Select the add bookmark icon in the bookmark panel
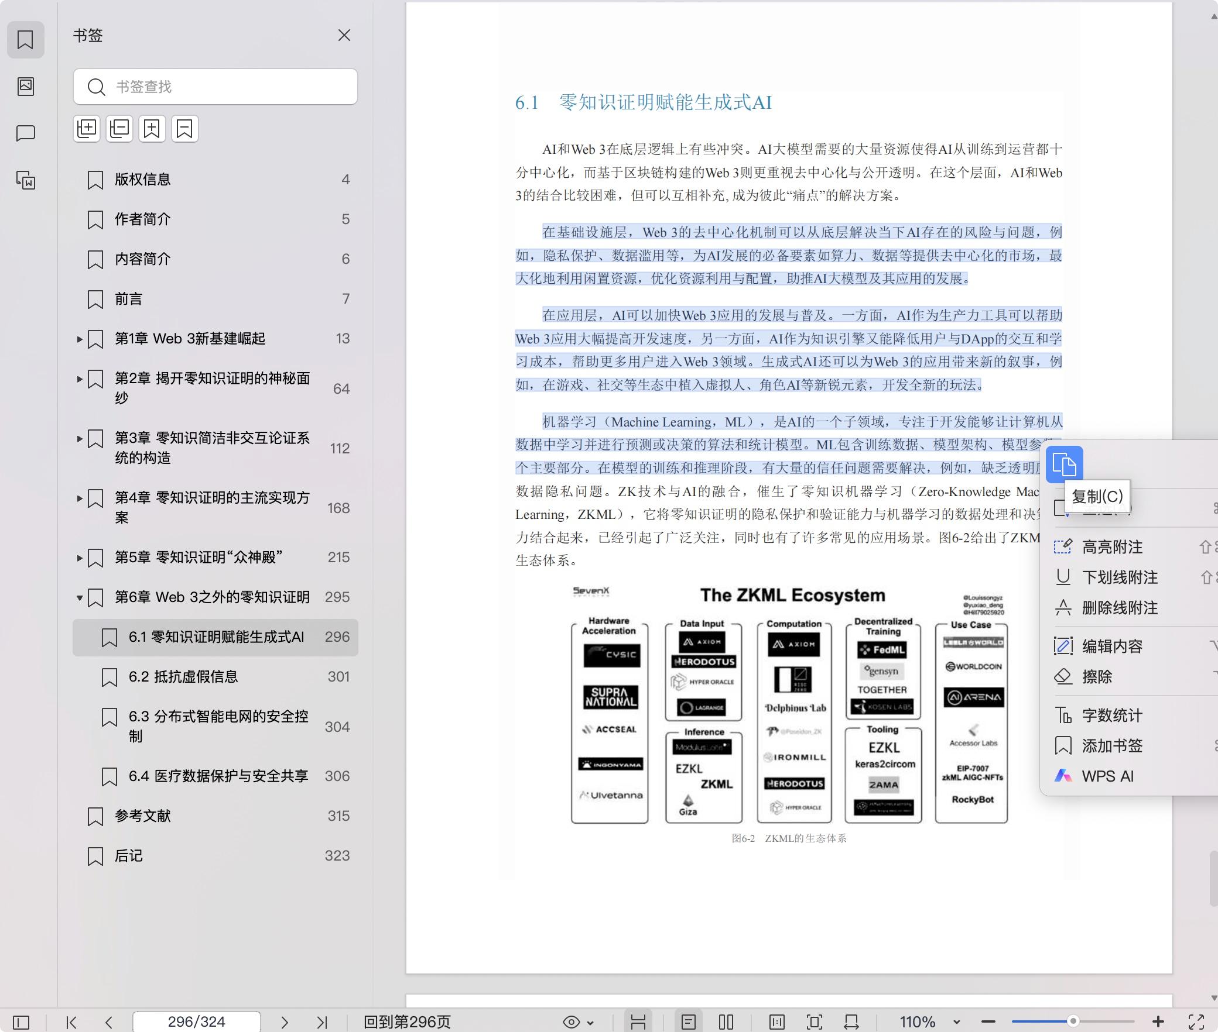 (152, 128)
